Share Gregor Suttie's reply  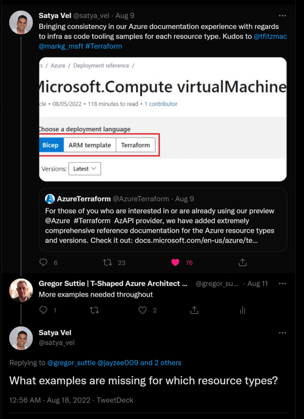click(194, 310)
